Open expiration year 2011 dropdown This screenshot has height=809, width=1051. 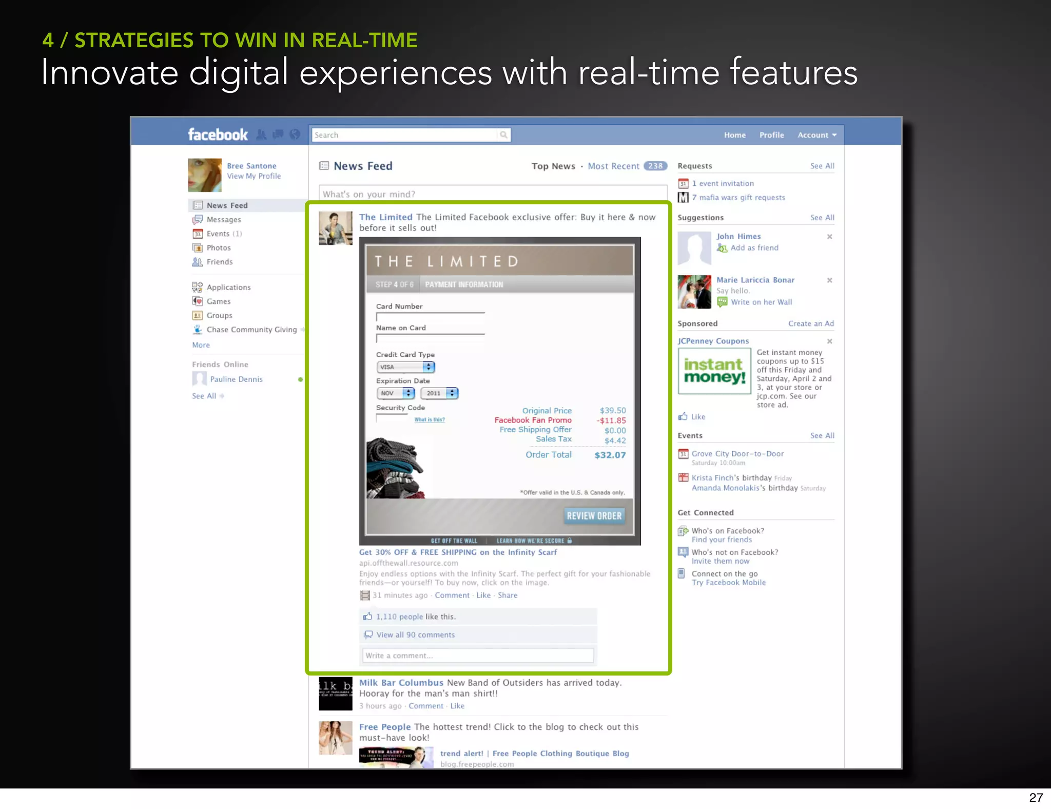439,393
